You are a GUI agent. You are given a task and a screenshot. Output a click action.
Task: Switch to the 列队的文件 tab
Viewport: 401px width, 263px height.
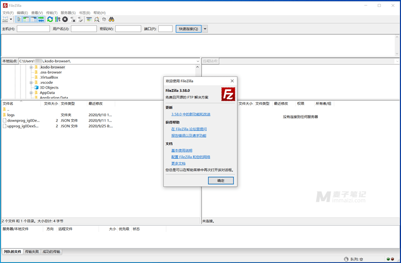pyautogui.click(x=12, y=252)
